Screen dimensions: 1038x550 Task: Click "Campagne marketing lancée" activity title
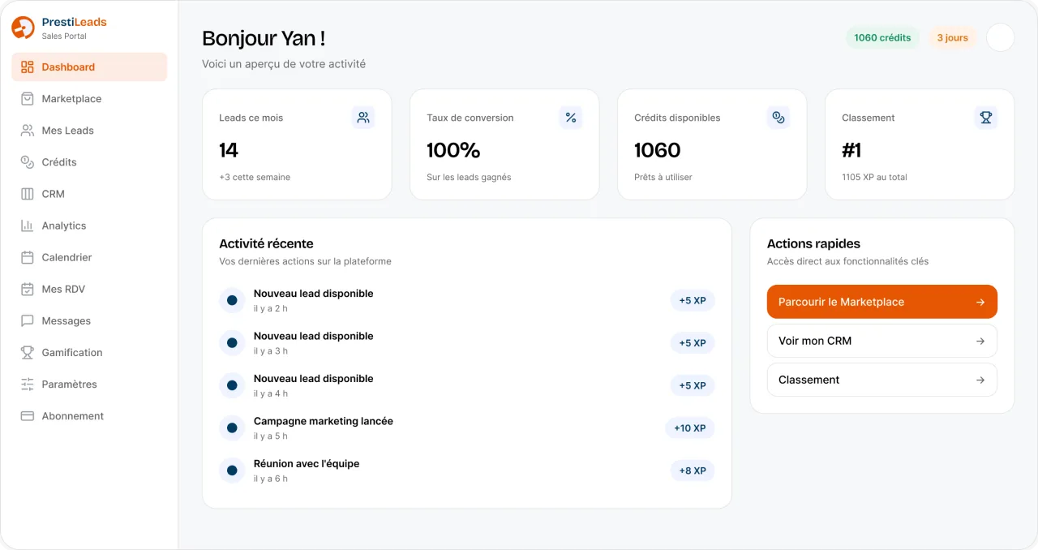pyautogui.click(x=324, y=421)
